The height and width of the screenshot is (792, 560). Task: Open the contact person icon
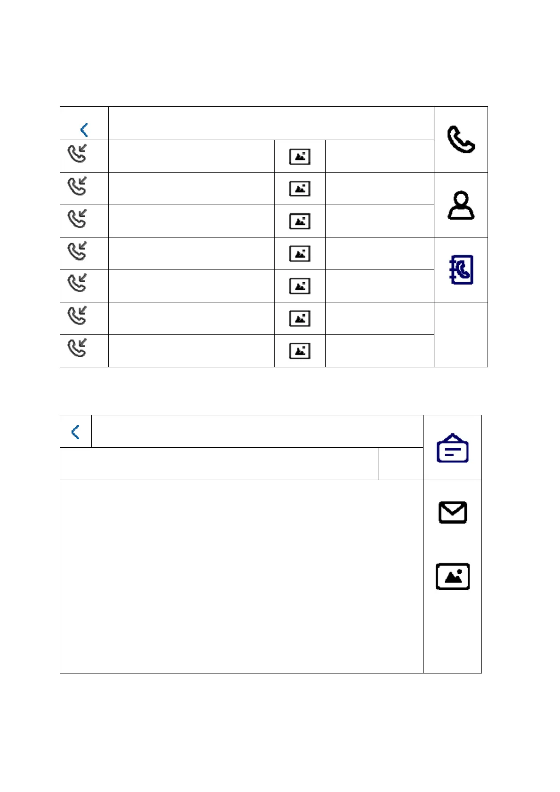click(461, 205)
